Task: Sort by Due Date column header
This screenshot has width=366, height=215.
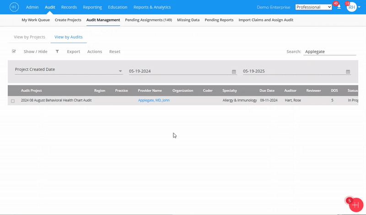Action: (x=267, y=91)
